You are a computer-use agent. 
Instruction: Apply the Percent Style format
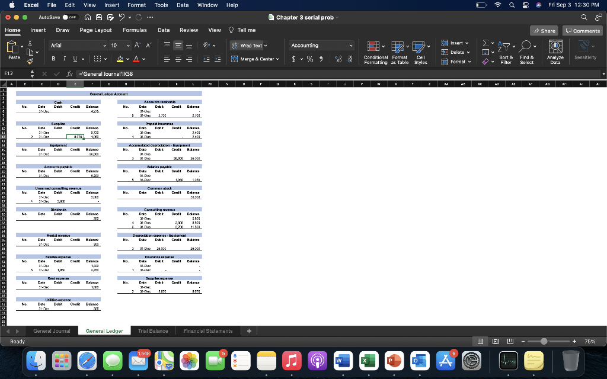coord(310,58)
